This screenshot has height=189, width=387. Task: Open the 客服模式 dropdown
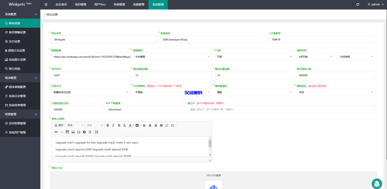(171, 56)
